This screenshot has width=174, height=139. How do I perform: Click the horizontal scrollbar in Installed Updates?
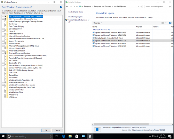click(x=121, y=124)
